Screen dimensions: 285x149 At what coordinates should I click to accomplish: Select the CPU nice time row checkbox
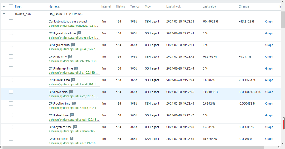pyautogui.click(x=11, y=92)
